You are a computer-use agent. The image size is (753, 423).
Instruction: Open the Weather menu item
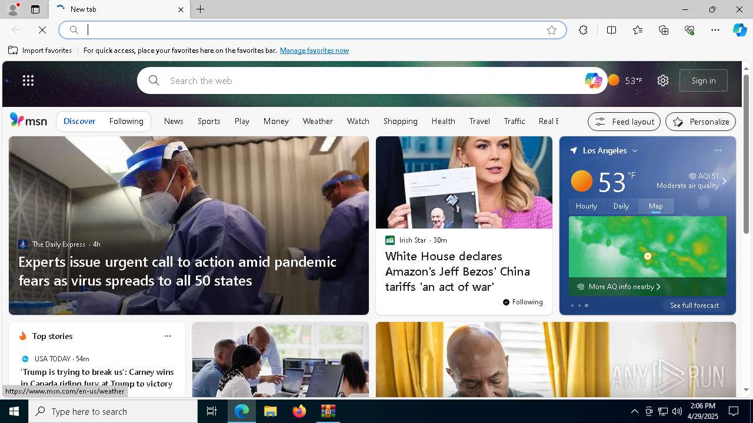[318, 121]
